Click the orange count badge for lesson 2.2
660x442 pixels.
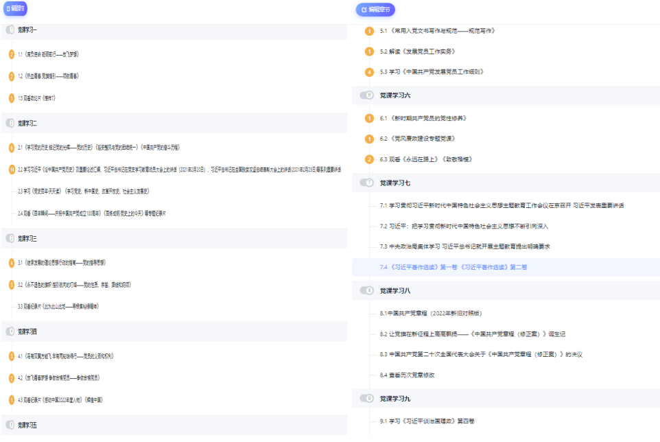(12, 169)
